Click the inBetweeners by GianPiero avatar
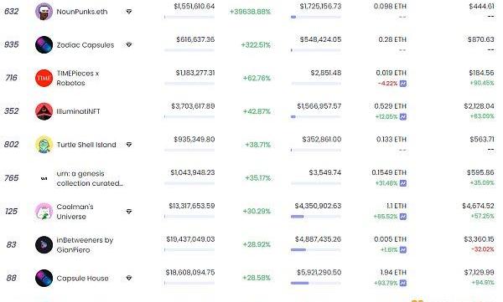This screenshot has height=302, width=503. click(44, 244)
